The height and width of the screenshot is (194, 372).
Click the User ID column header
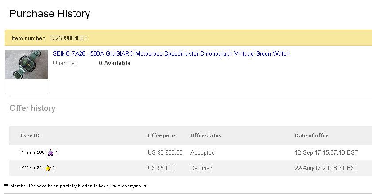pos(30,135)
